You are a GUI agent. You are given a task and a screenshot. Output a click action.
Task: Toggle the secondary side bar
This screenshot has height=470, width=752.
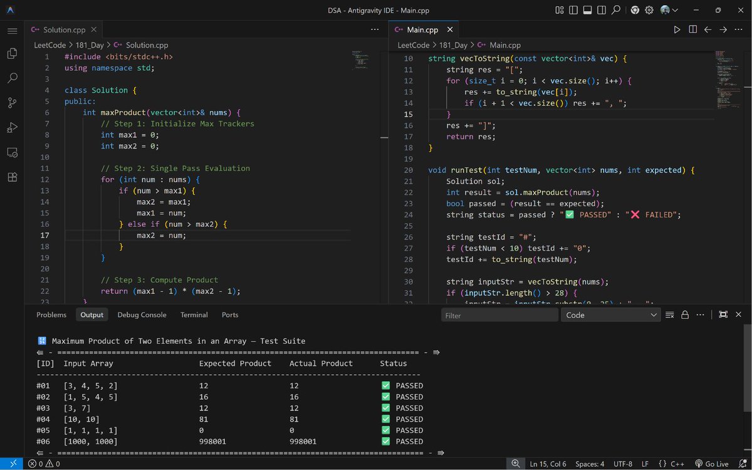[x=602, y=10]
